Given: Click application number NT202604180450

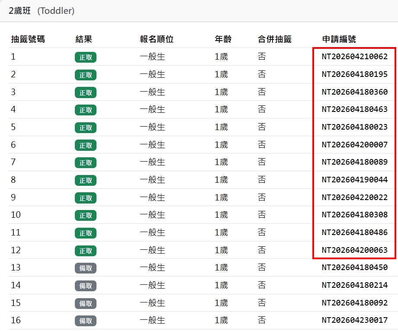Looking at the screenshot, I should coord(355,267).
